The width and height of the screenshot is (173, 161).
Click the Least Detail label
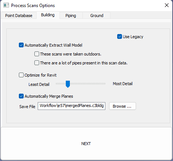39,84
